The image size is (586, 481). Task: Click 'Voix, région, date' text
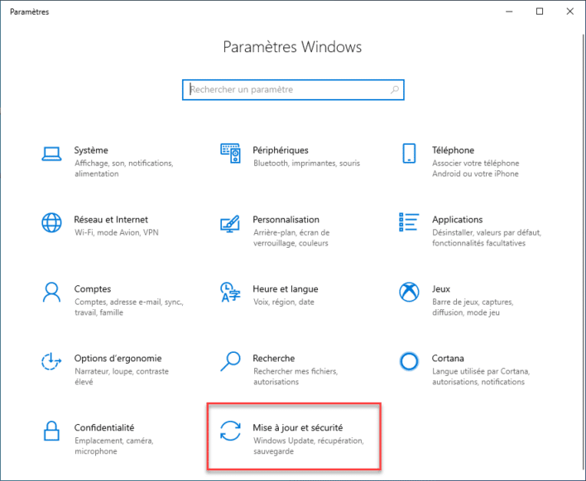coord(284,302)
